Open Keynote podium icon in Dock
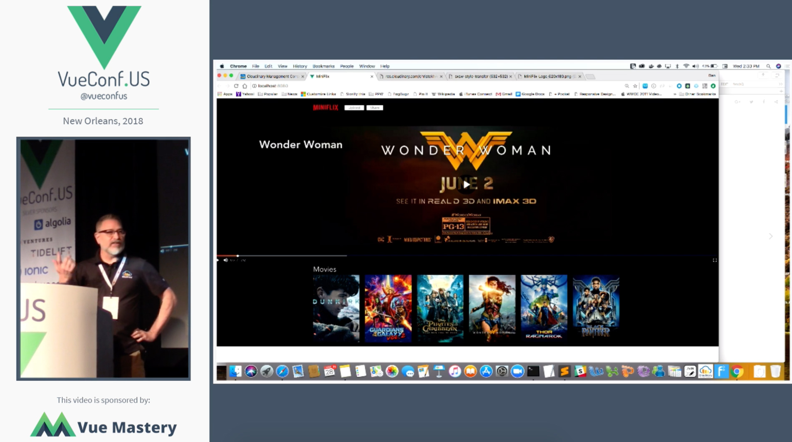Image resolution: width=792 pixels, height=442 pixels. [439, 371]
